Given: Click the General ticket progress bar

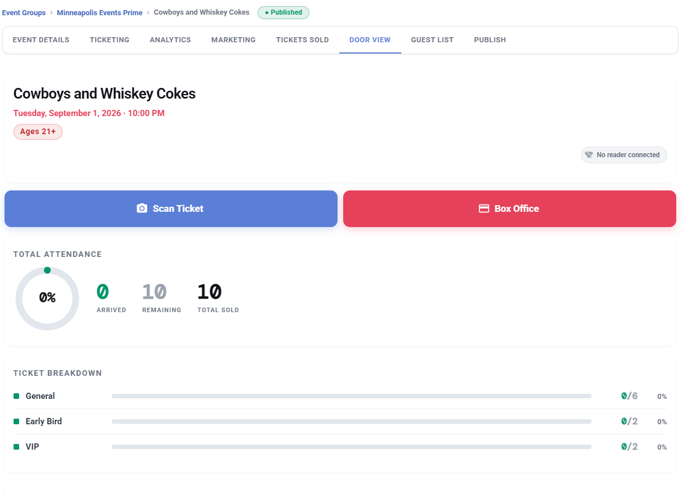Looking at the screenshot, I should coord(352,396).
